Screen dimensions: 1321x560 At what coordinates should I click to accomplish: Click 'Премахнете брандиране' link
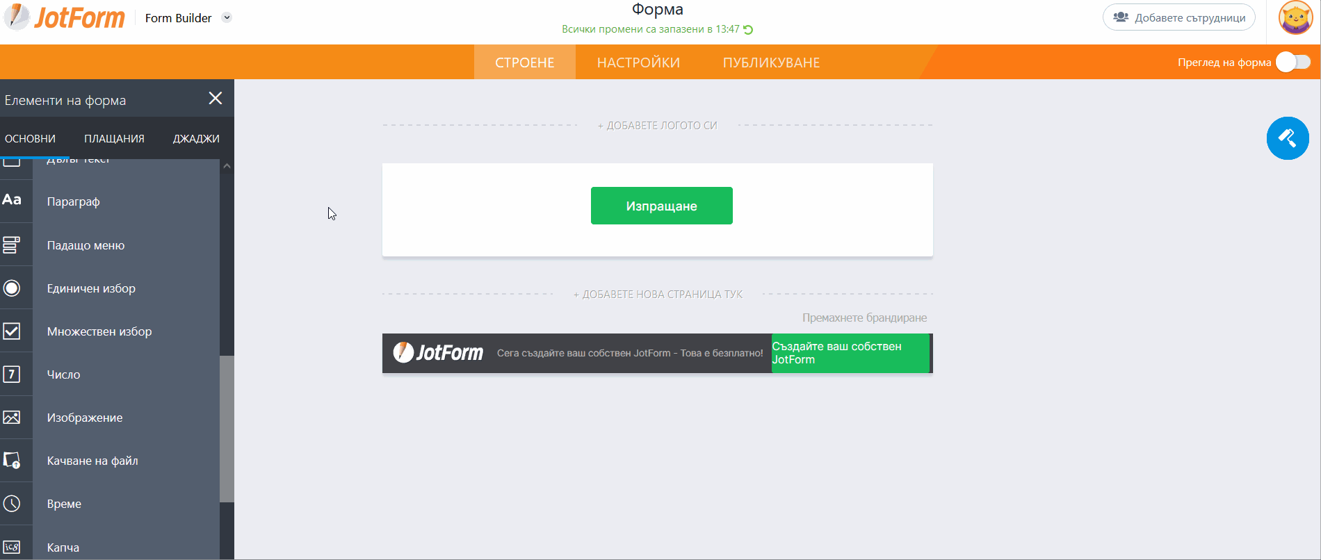tap(864, 318)
